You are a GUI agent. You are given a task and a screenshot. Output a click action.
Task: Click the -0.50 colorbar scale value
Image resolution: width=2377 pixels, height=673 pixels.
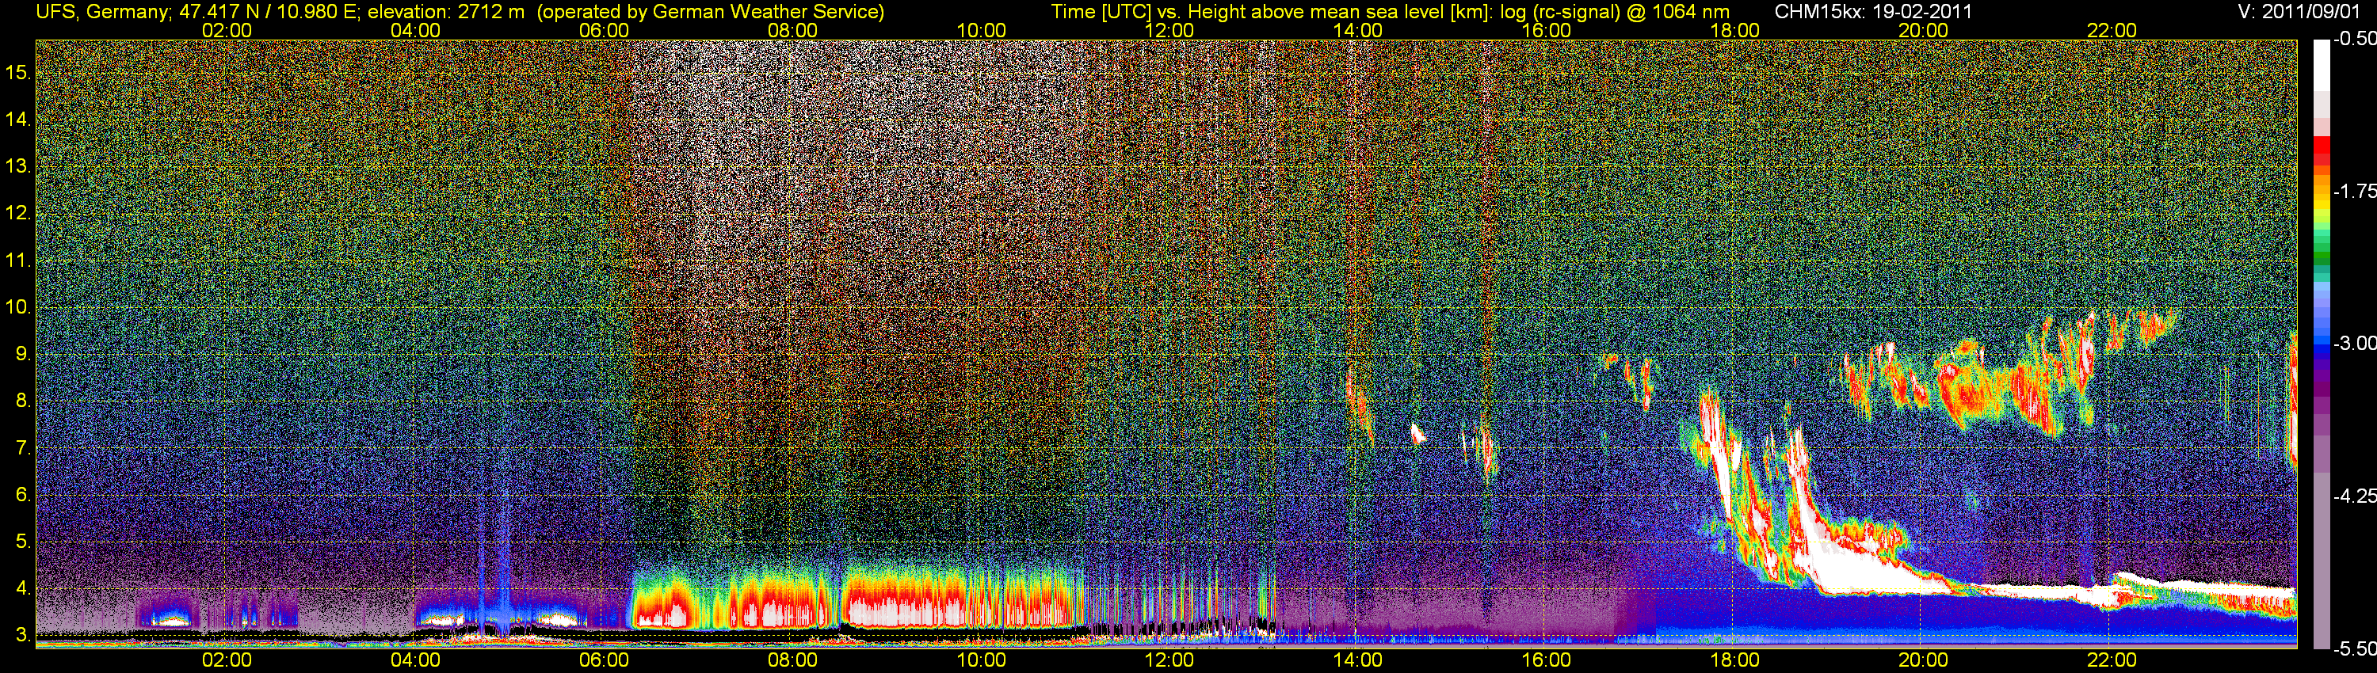pyautogui.click(x=2354, y=40)
